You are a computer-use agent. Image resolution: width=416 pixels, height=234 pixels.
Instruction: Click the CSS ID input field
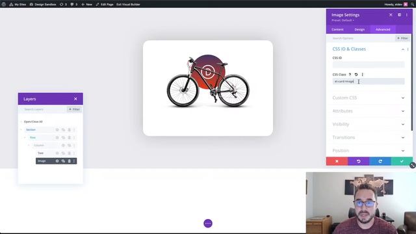[x=369, y=64]
